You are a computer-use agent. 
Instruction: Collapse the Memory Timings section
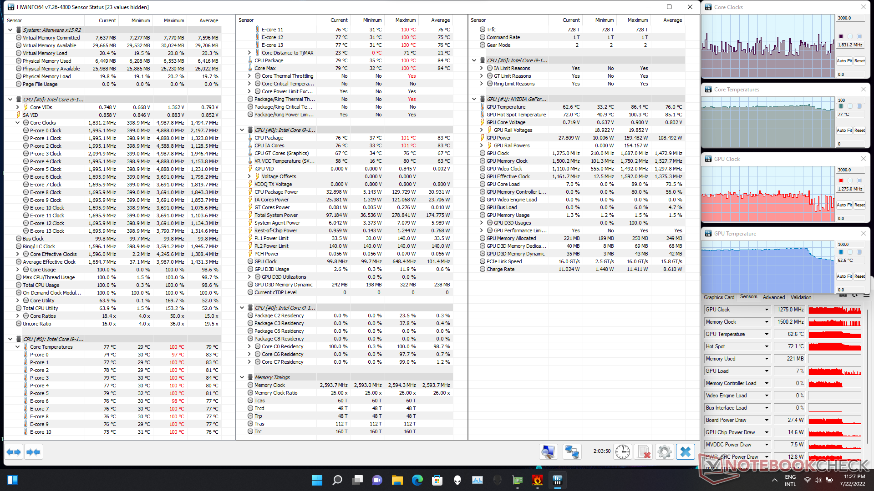click(x=242, y=377)
